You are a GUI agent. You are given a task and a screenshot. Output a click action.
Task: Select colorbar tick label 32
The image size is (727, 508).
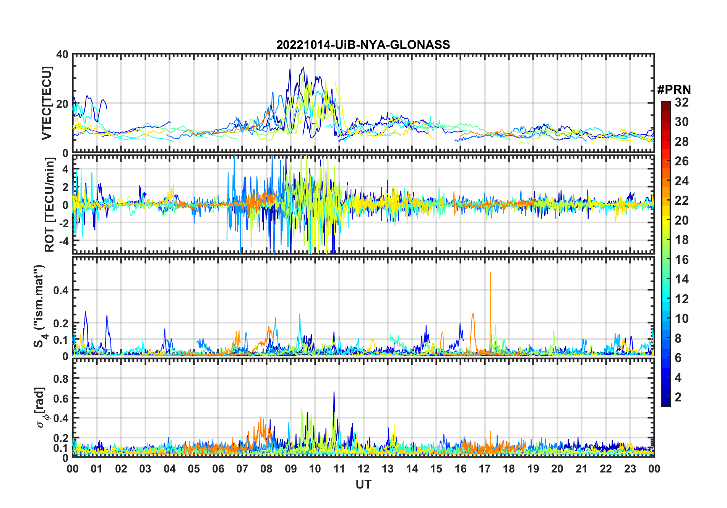pyautogui.click(x=682, y=102)
